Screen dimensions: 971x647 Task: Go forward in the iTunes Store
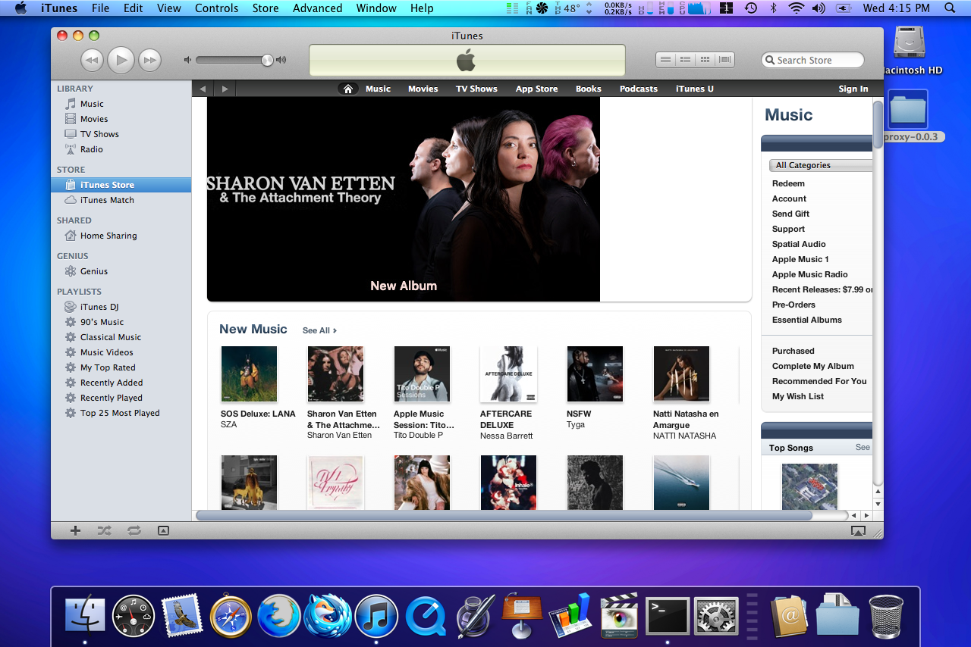pyautogui.click(x=225, y=89)
